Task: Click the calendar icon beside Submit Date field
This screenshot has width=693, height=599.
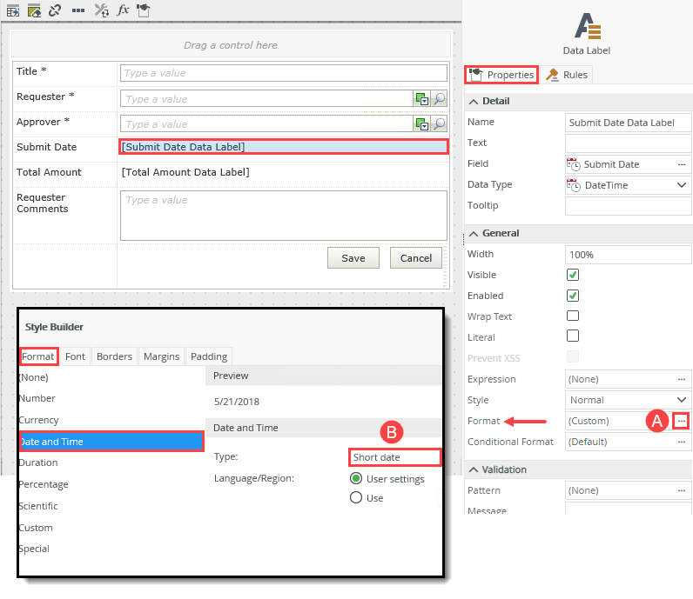Action: 574,164
